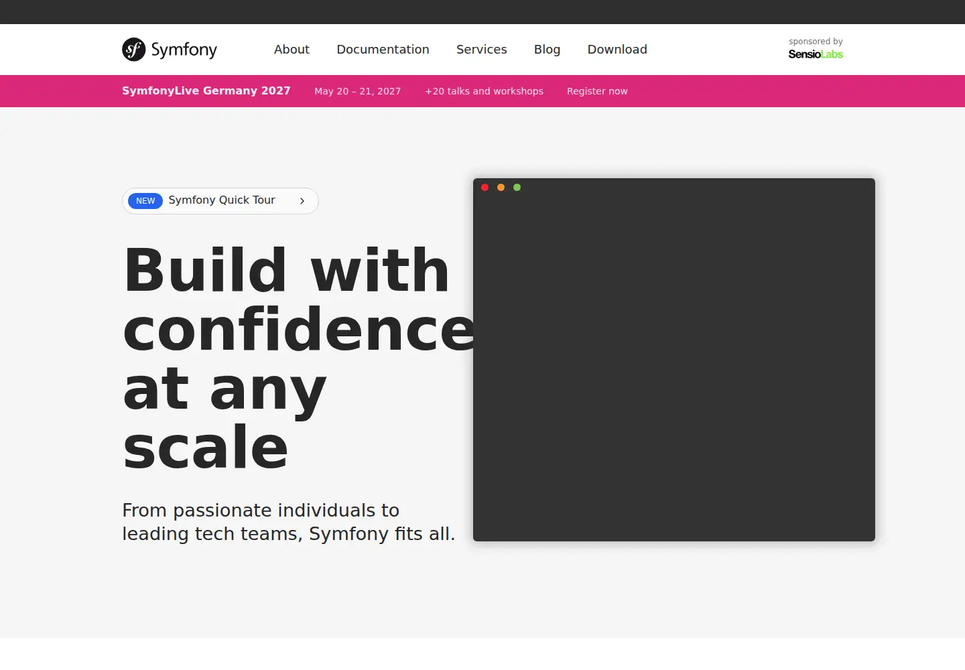The image size is (965, 670).
Task: Go to Services in navigation
Action: (x=481, y=50)
